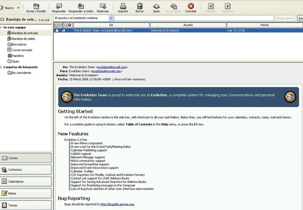The width and height of the screenshot is (303, 210).
Task: Click the Getting Started heading
Action: (75, 111)
